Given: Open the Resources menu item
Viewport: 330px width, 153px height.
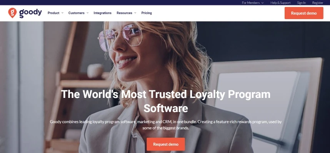Looking at the screenshot, I should (x=124, y=13).
